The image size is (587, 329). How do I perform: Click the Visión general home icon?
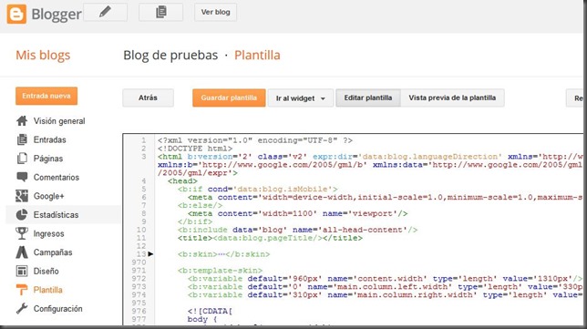pyautogui.click(x=22, y=121)
